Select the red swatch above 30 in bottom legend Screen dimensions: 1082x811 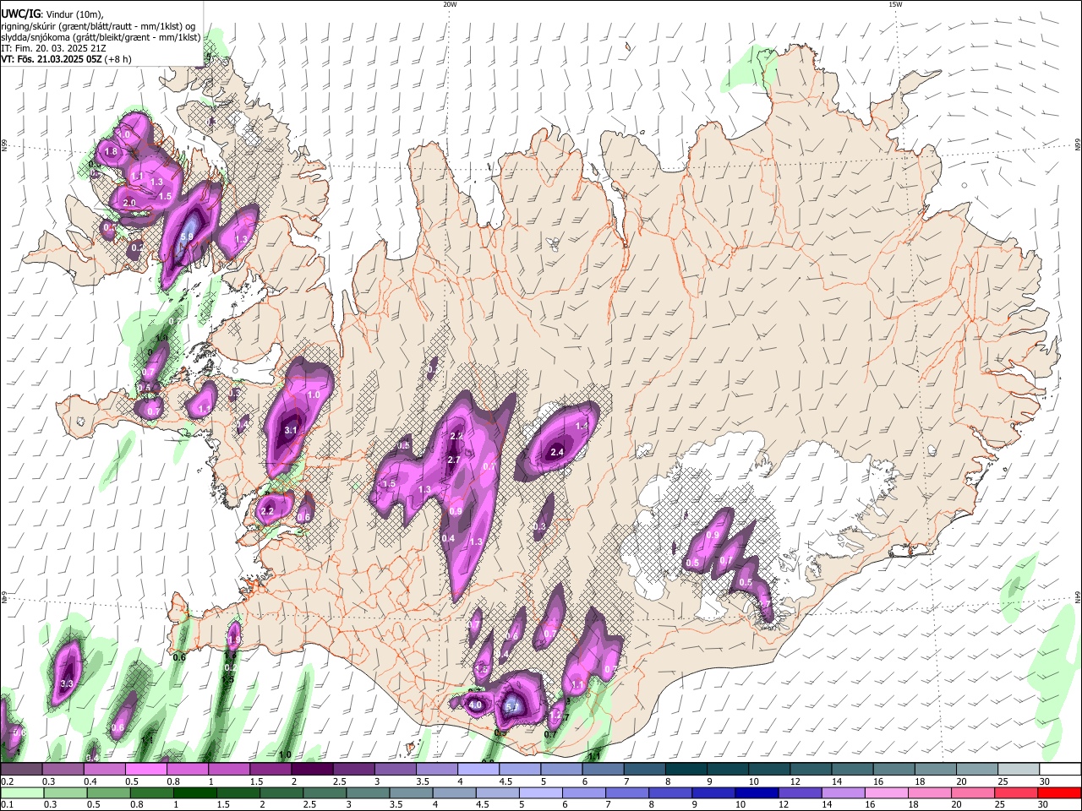tap(1059, 793)
